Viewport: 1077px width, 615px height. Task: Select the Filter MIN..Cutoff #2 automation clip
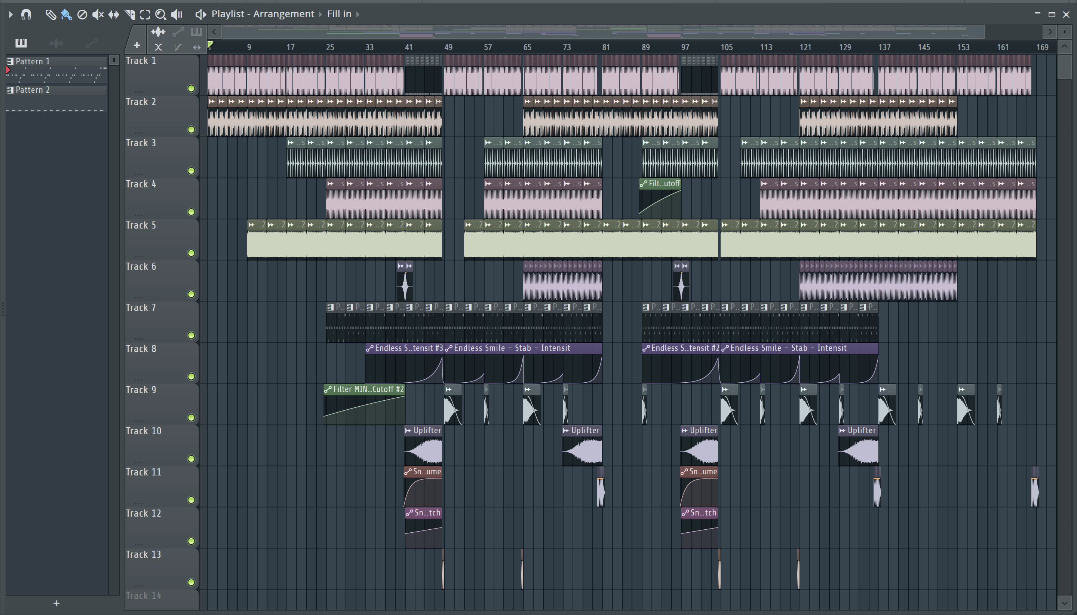click(364, 405)
